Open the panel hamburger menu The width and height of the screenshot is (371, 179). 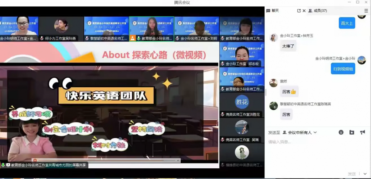(x=366, y=11)
